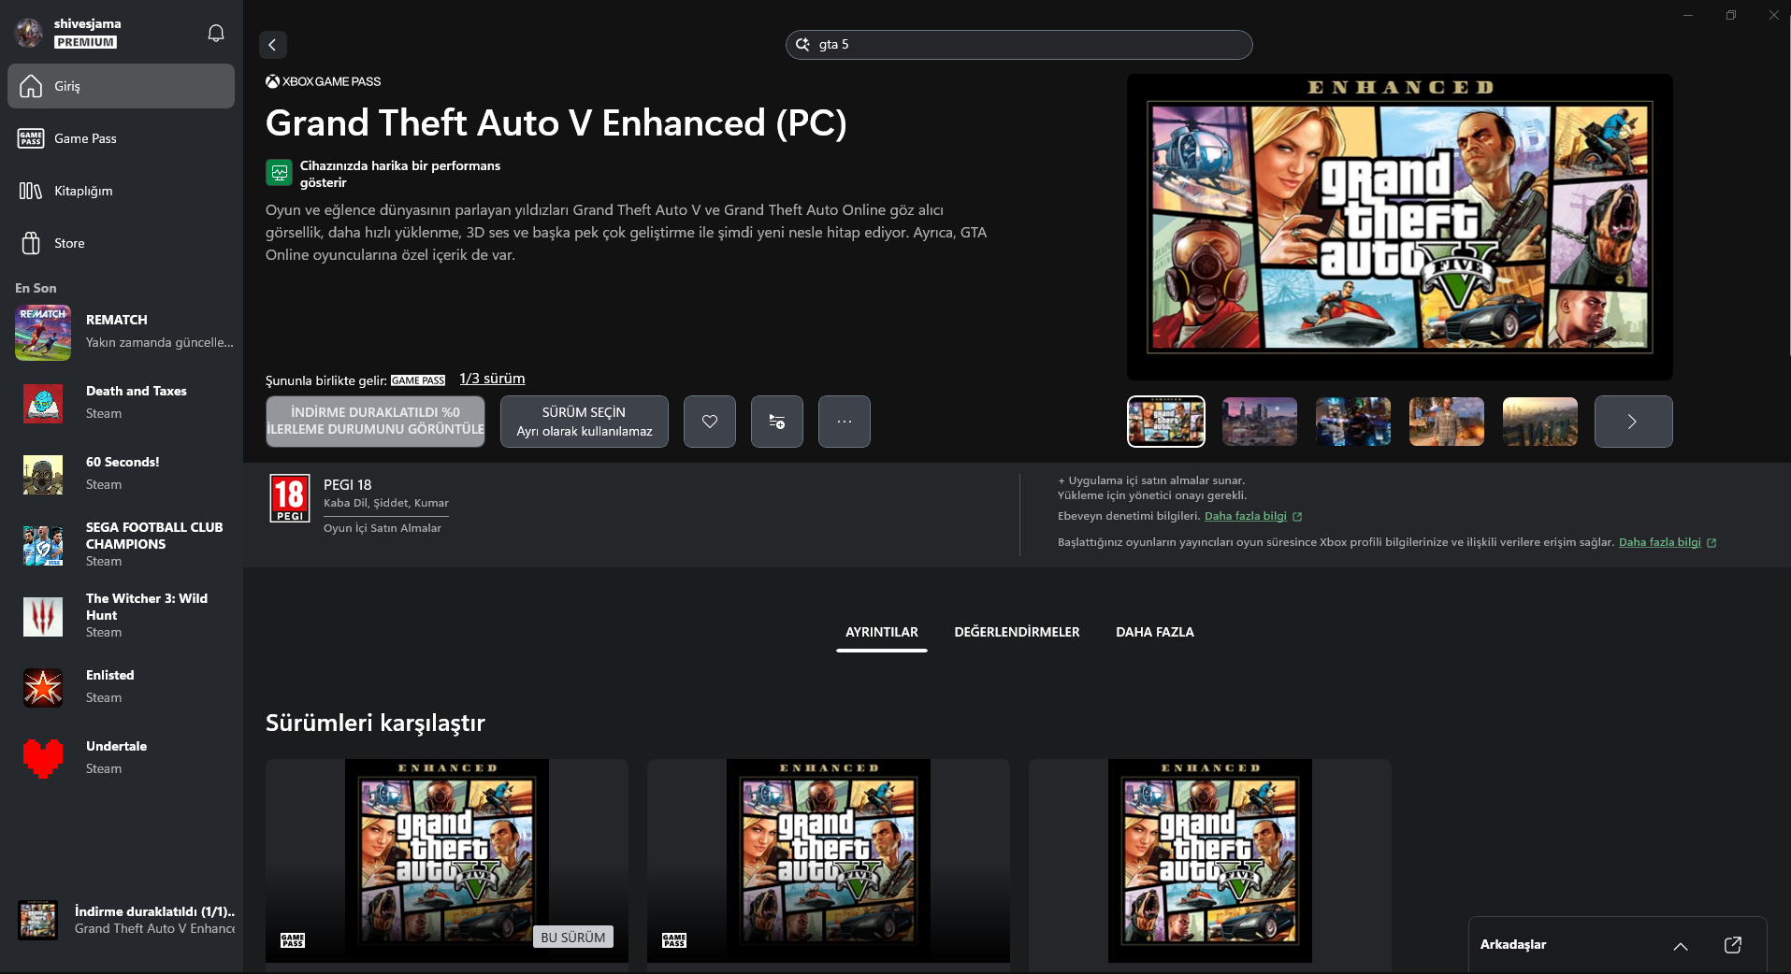Image resolution: width=1791 pixels, height=974 pixels.
Task: Select the first cover art thumbnail
Action: tap(1166, 422)
